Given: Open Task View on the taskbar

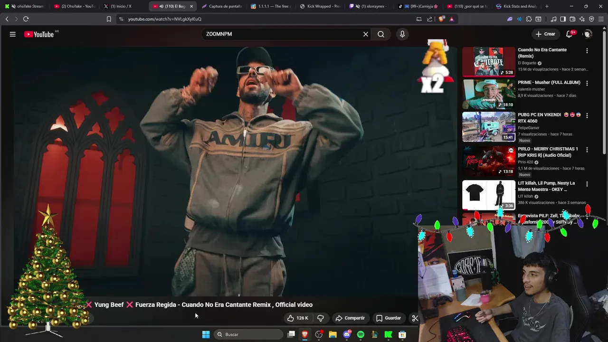Looking at the screenshot, I should [x=291, y=334].
